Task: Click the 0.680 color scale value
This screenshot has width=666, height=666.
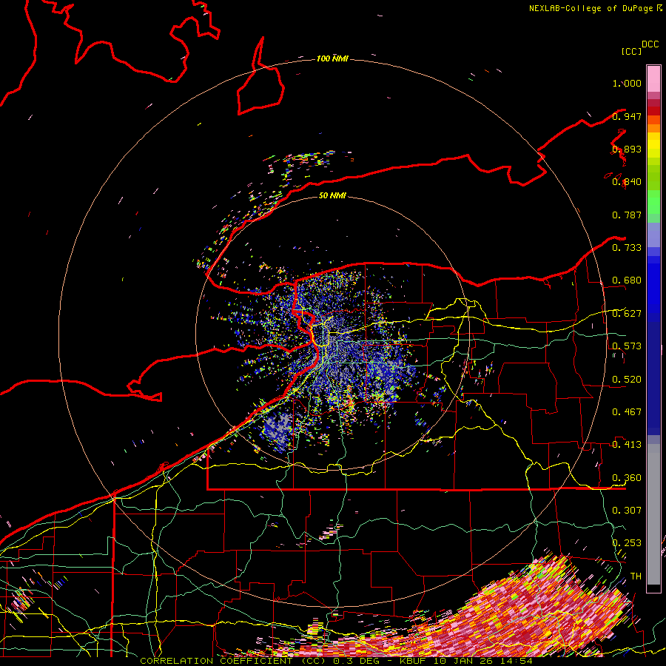Action: pyautogui.click(x=627, y=280)
